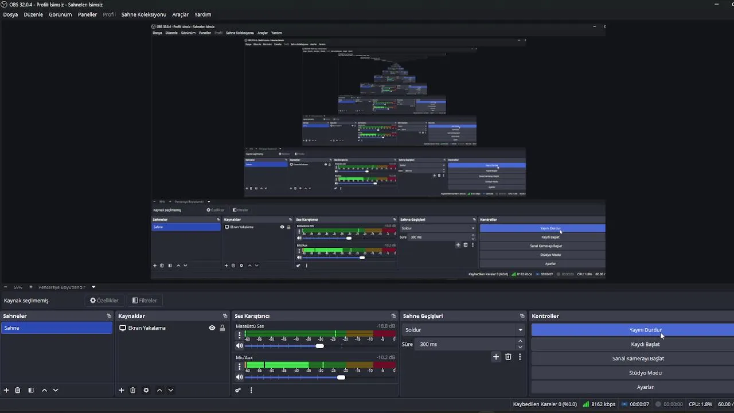Click the -18.8 dB level reading
This screenshot has width=734, height=413.
click(386, 326)
